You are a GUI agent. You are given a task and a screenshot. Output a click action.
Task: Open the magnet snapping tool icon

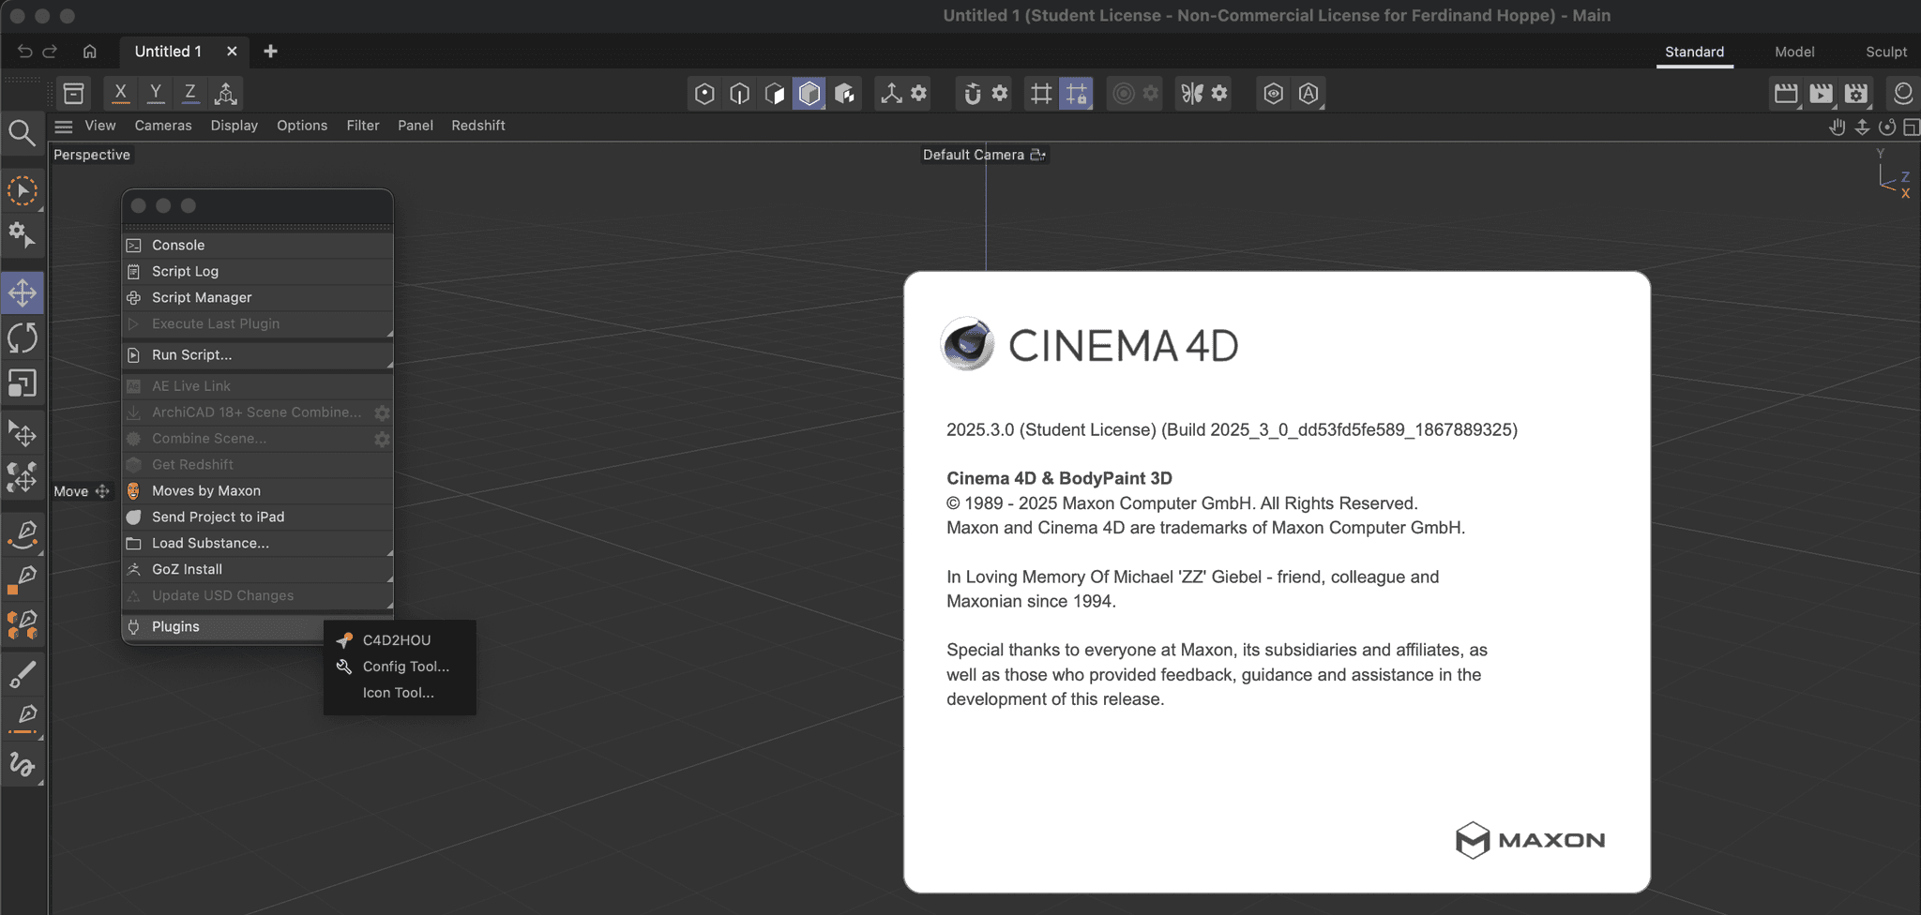click(x=973, y=94)
